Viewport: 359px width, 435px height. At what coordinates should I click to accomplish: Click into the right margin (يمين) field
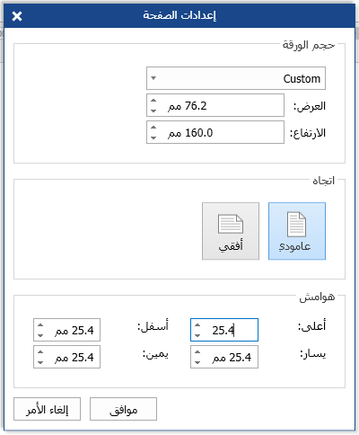66,357
